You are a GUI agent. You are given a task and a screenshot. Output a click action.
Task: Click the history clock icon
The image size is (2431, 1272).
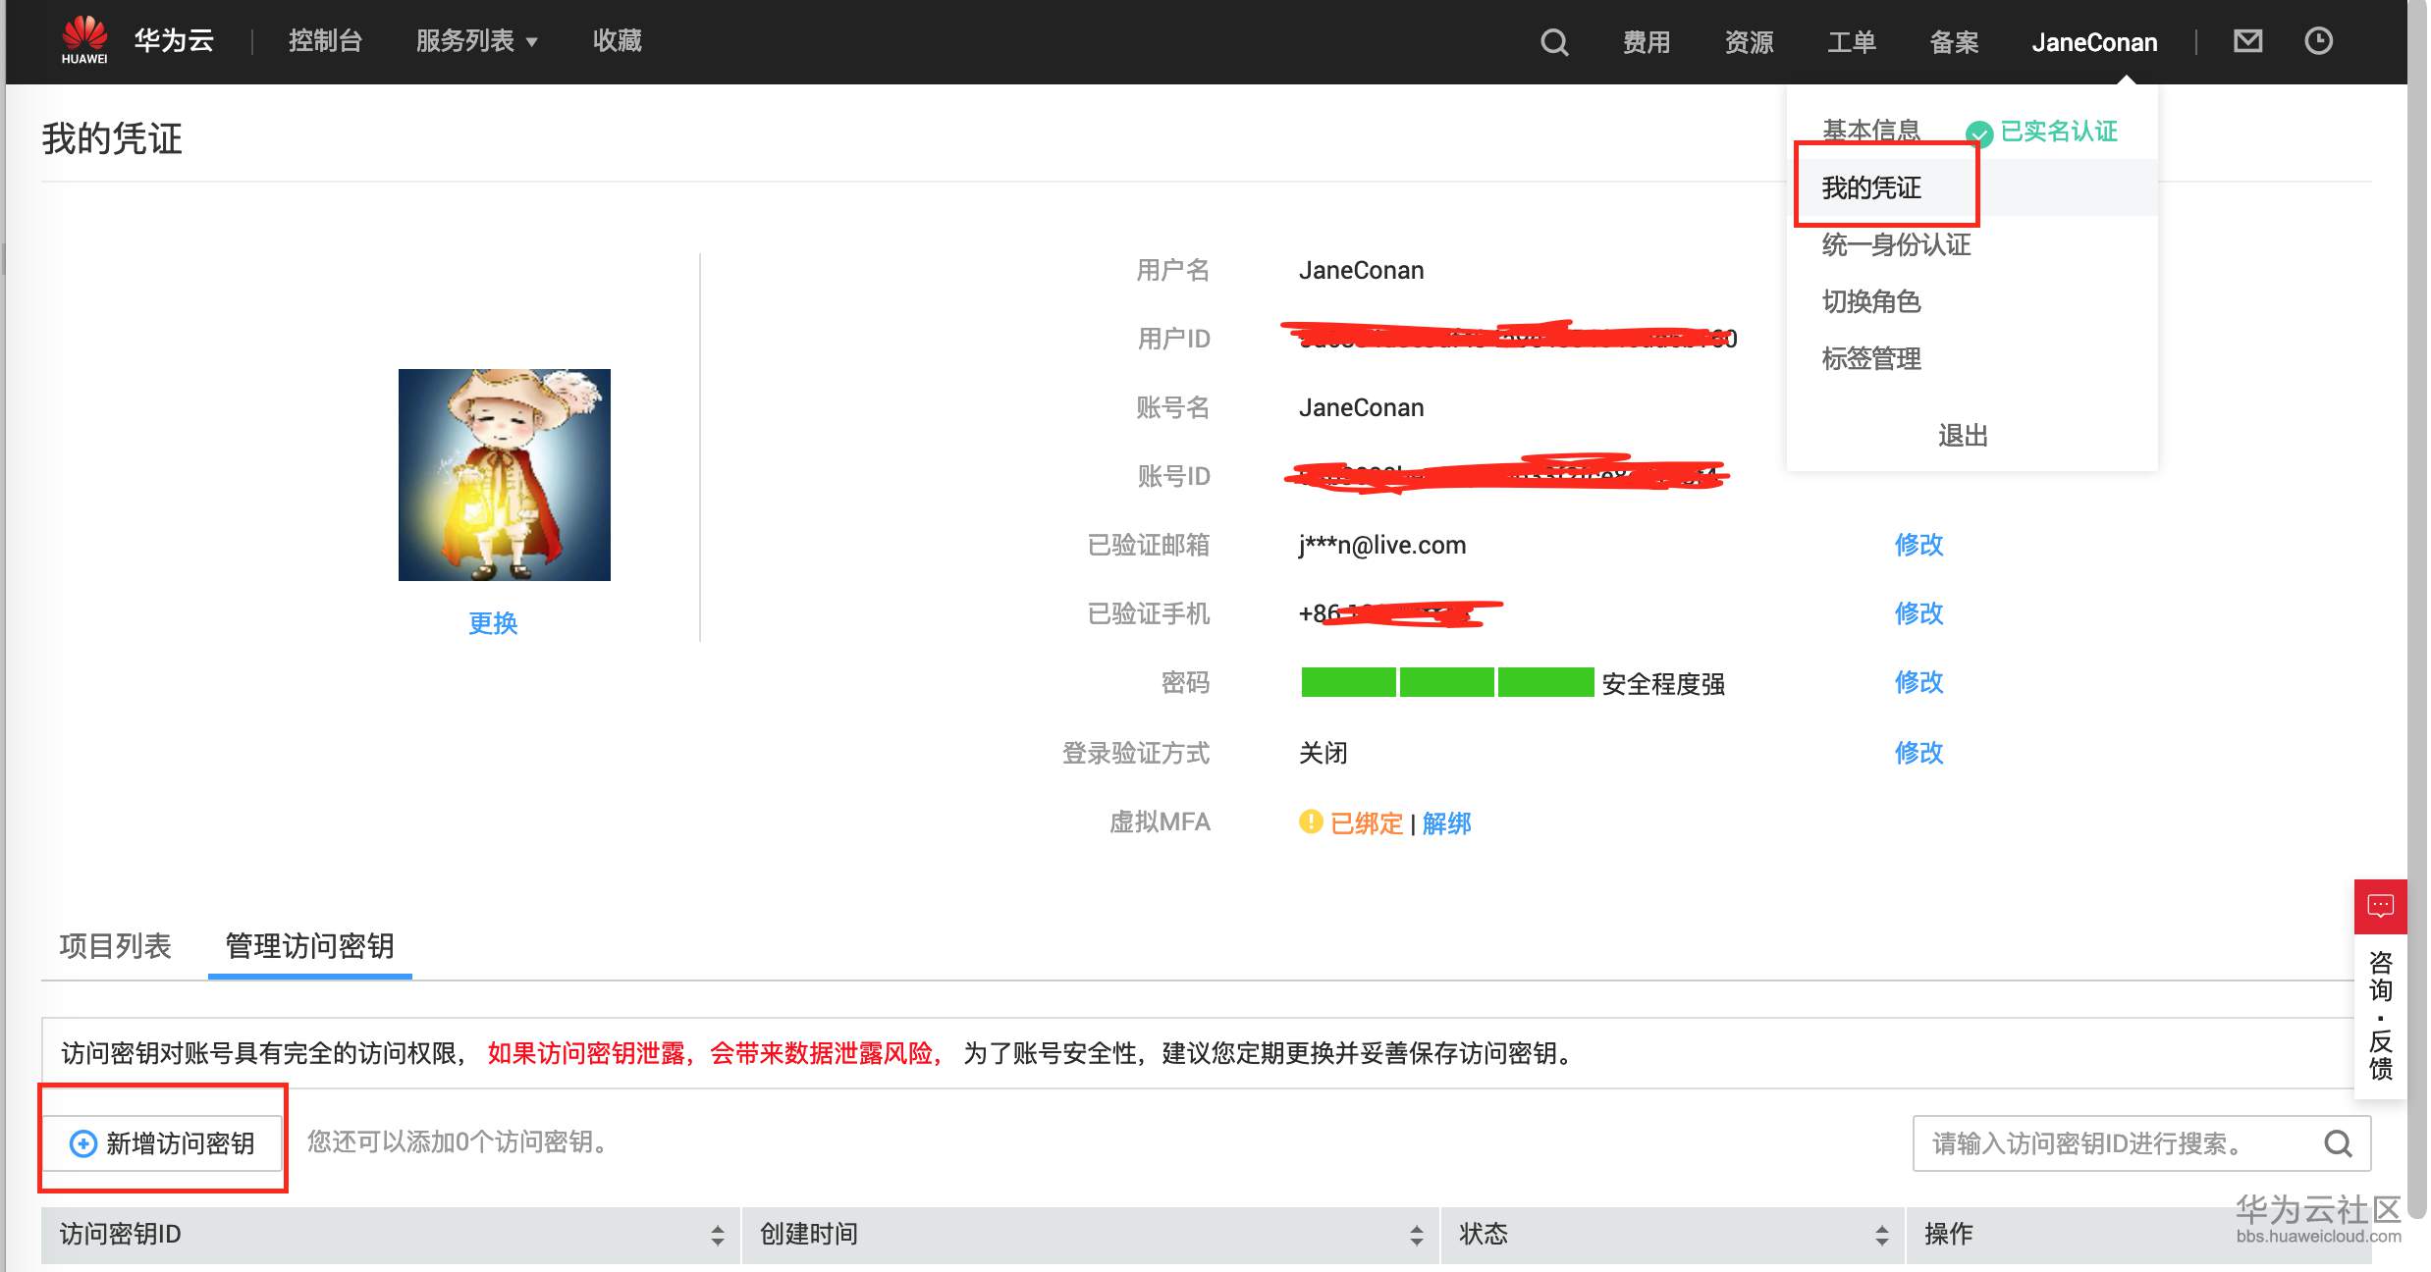2318,40
